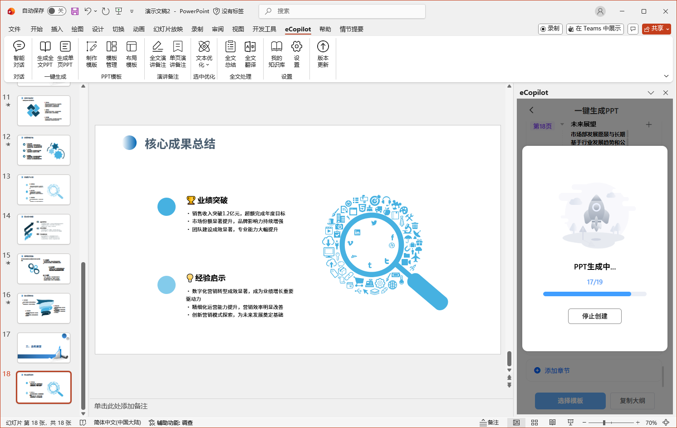Select the 全文演讲备注 icon
Image resolution: width=677 pixels, height=428 pixels.
pyautogui.click(x=157, y=55)
